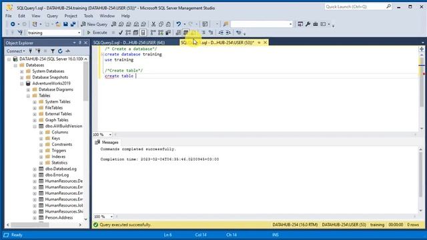Screen dimensions: 427x240
Task: Open the Messages pane 100 % zoom dropdown
Action: click(x=111, y=217)
